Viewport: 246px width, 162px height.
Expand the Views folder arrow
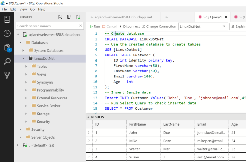tap(26, 74)
